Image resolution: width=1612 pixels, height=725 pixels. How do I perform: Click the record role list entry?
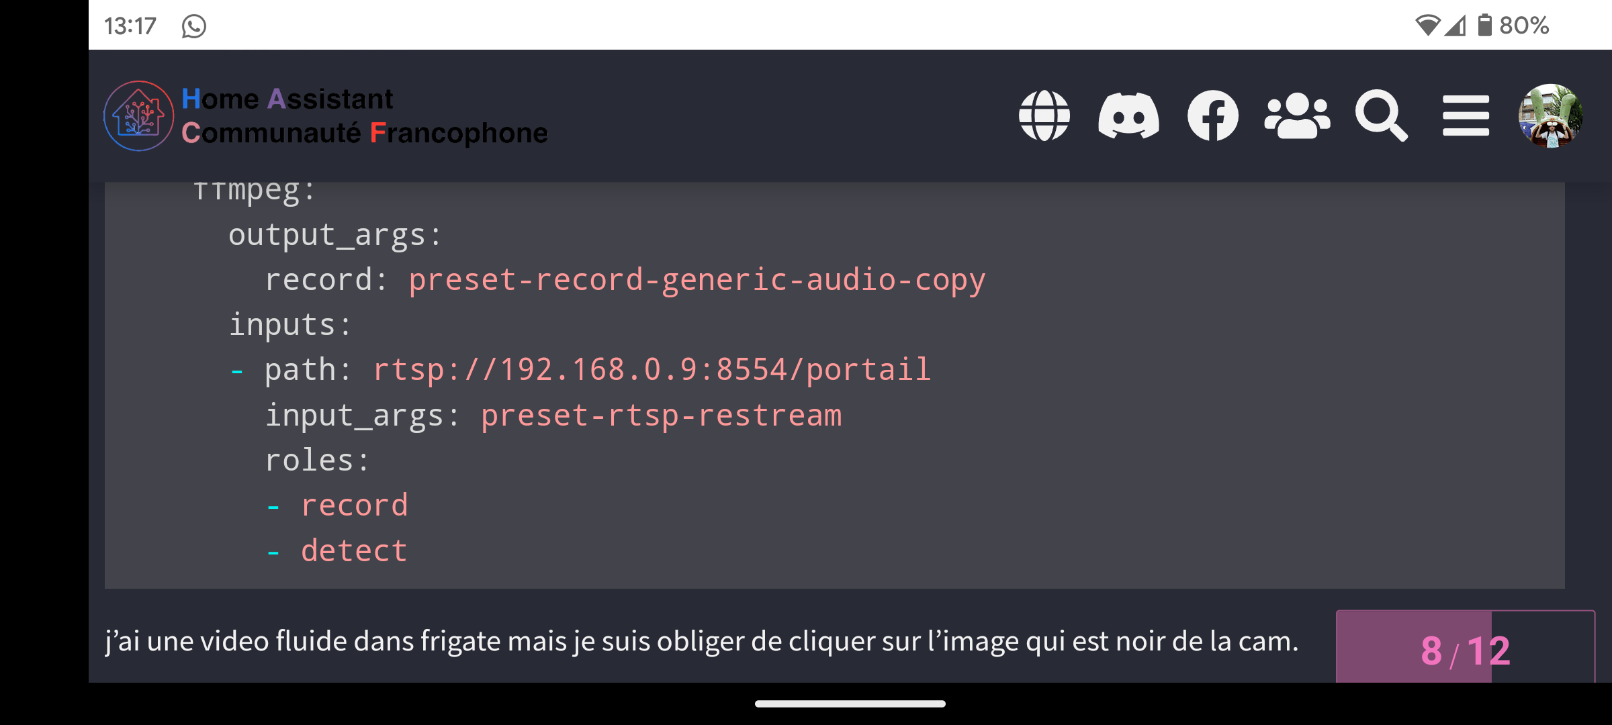(354, 505)
